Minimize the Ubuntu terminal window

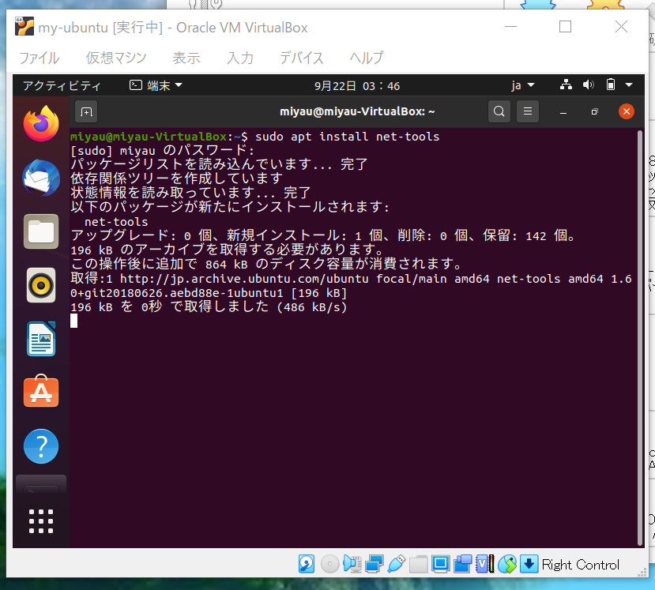[x=563, y=112]
